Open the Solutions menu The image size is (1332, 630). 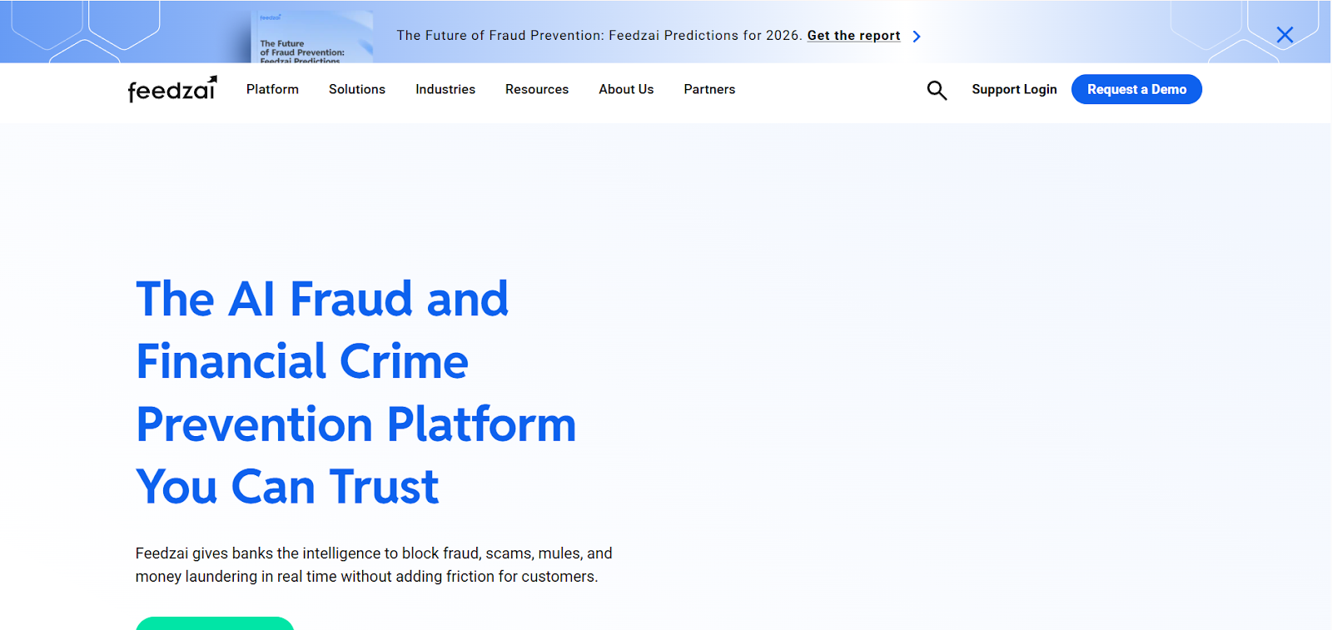click(x=357, y=89)
